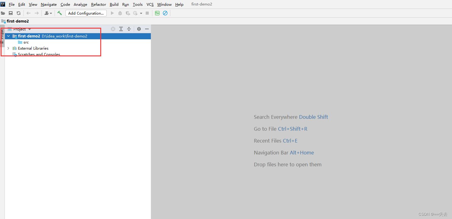Click the Open folder toolbar icon
The image size is (452, 219).
[x=3, y=13]
